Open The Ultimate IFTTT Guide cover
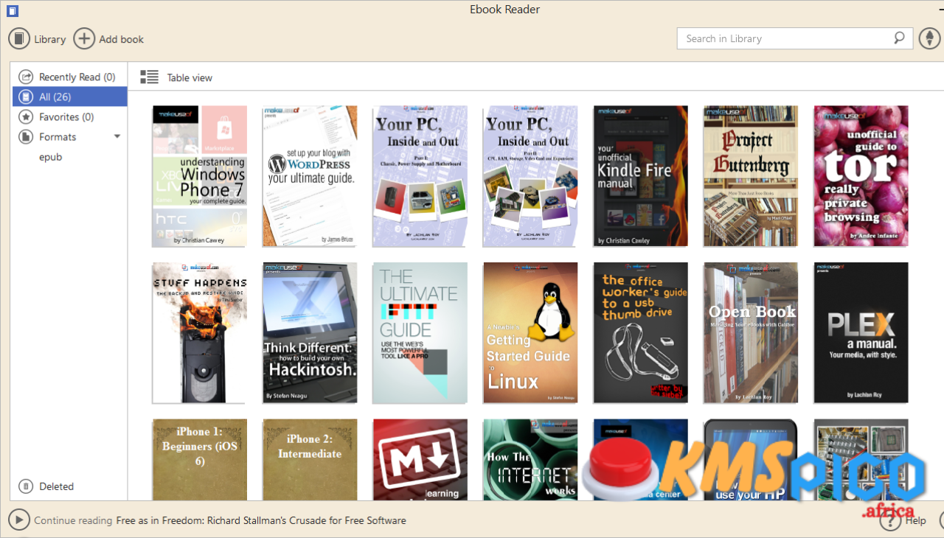 click(420, 333)
